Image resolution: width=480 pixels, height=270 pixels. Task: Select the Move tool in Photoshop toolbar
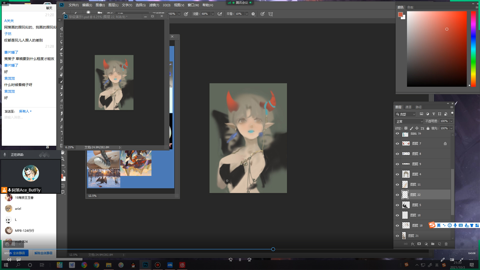(x=61, y=29)
